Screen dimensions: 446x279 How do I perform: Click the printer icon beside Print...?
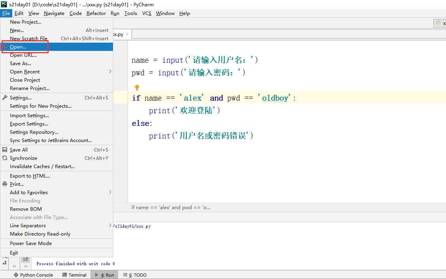[5, 184]
